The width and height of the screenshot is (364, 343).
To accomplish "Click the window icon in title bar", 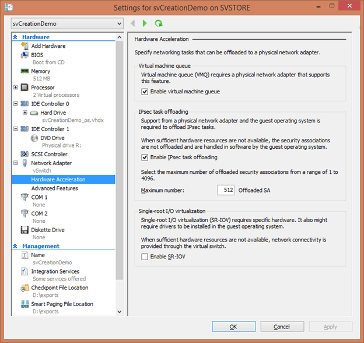I will click(x=9, y=7).
